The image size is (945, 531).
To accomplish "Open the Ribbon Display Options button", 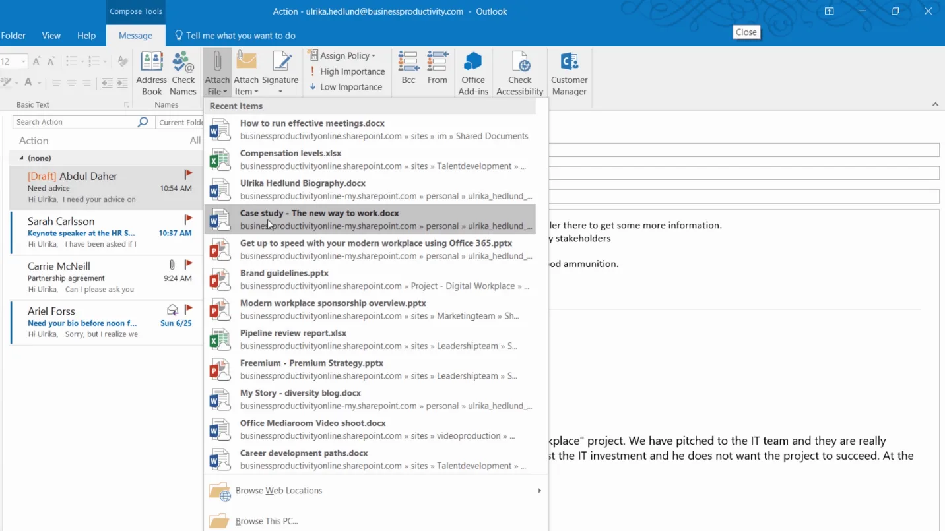I will pos(829,11).
